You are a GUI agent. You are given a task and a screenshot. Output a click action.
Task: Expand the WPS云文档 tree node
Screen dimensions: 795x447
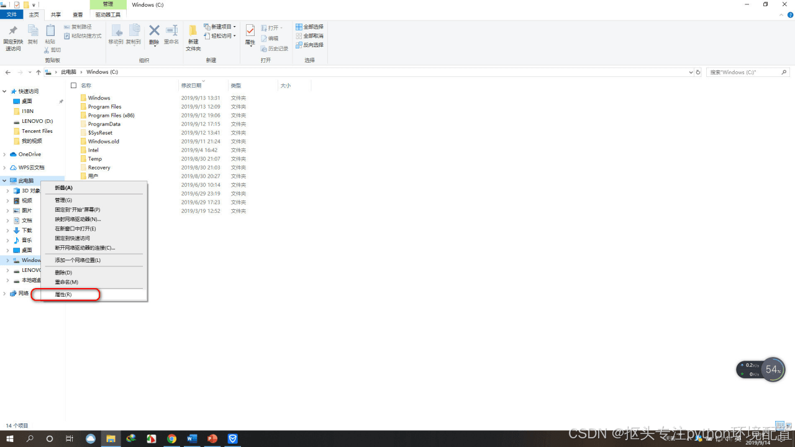5,168
